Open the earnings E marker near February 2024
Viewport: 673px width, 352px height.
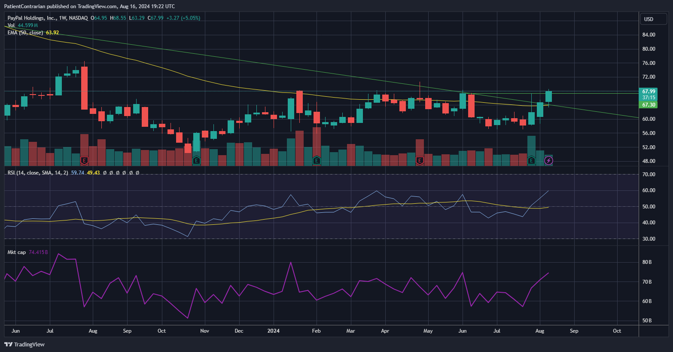(317, 161)
